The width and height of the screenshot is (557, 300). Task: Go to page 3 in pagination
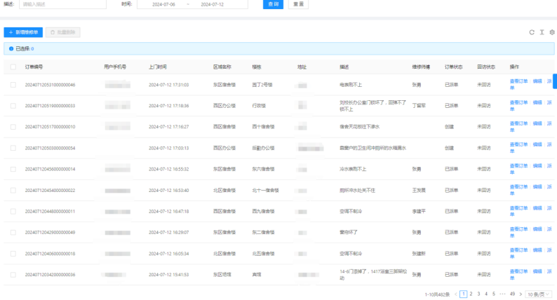click(478, 294)
